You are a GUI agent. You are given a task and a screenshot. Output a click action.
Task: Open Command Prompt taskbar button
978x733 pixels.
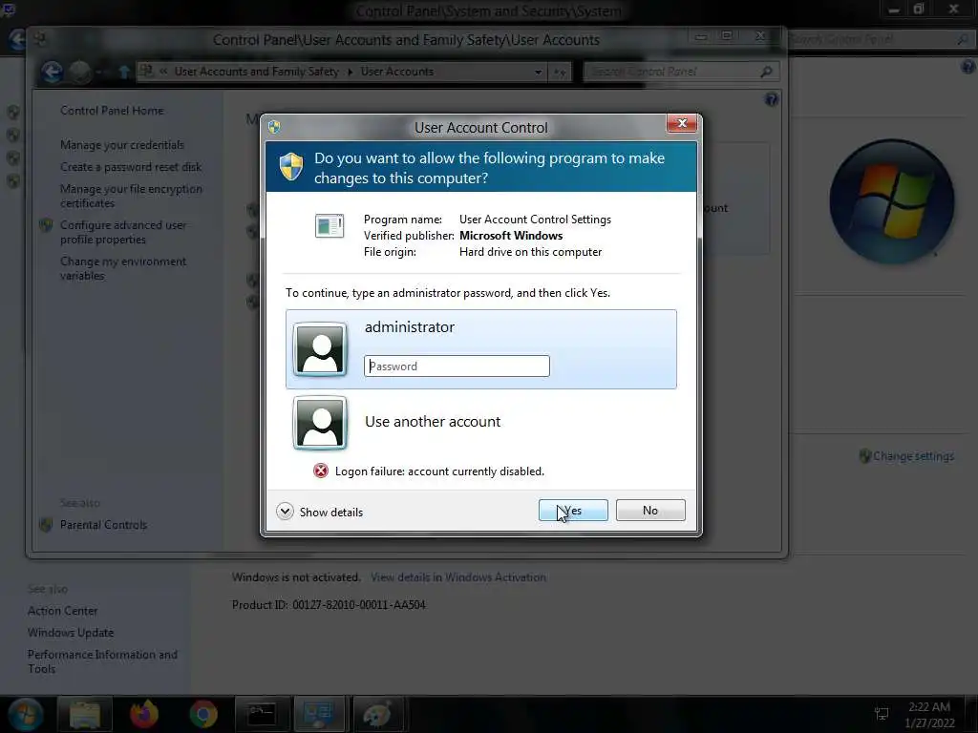(262, 714)
